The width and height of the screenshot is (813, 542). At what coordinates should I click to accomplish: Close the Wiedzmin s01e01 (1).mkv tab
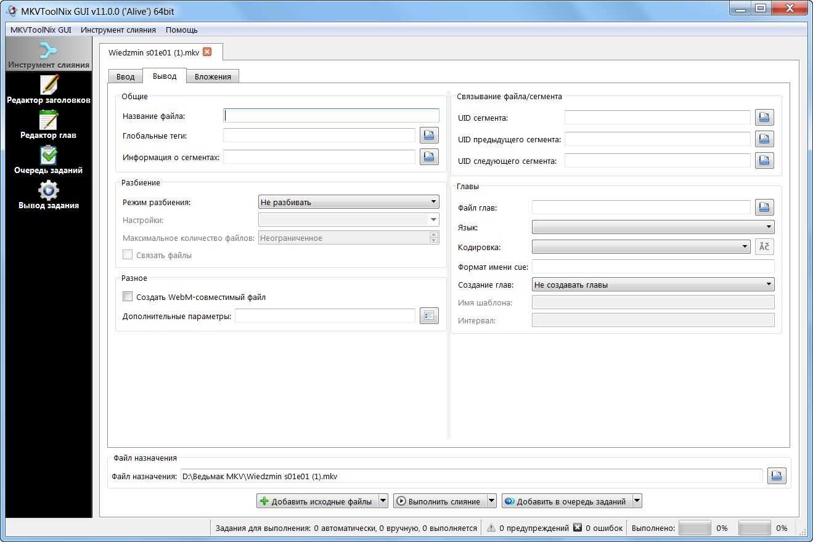(x=207, y=52)
